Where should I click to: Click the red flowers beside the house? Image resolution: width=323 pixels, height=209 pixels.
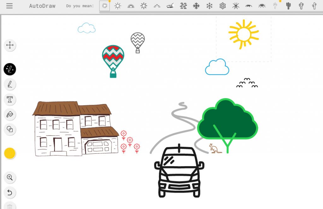click(130, 142)
